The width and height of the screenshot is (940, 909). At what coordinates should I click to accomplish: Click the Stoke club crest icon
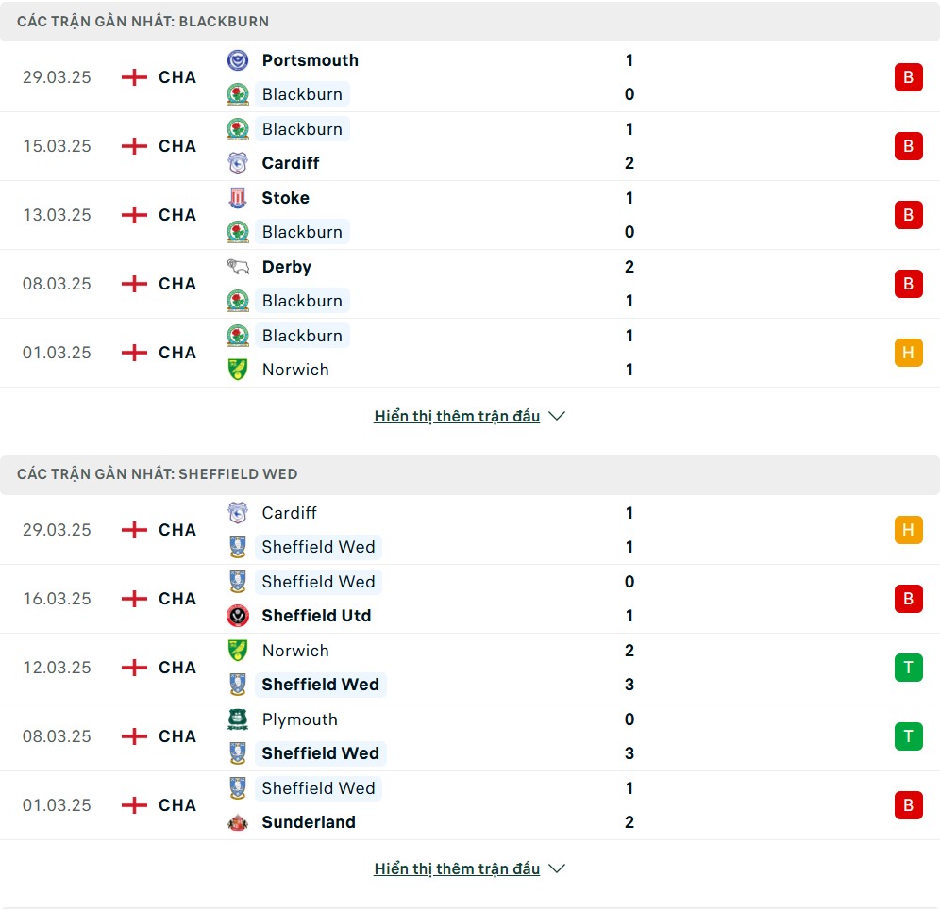[238, 198]
